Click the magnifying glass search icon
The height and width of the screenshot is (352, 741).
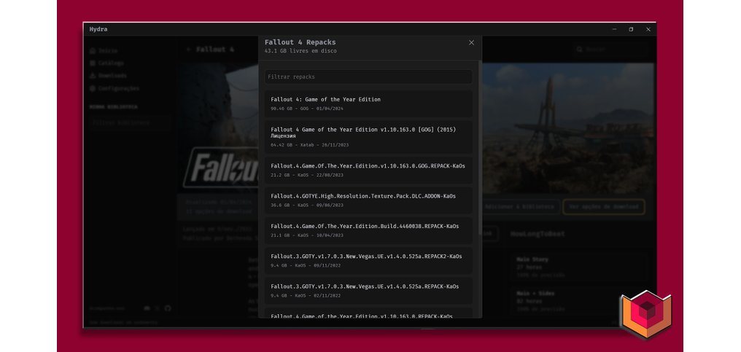(x=579, y=49)
